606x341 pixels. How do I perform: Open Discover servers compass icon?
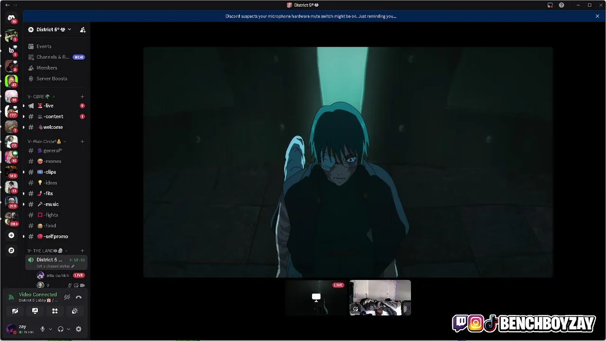pos(11,250)
